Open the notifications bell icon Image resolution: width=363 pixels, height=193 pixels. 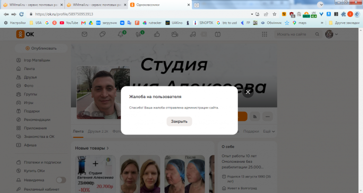[x=121, y=34]
